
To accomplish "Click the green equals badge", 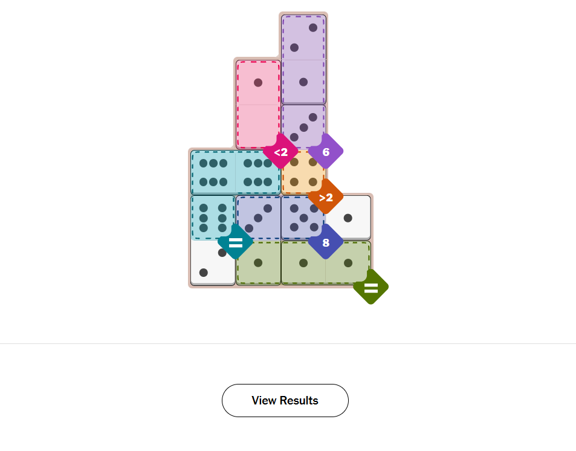I will 371,287.
